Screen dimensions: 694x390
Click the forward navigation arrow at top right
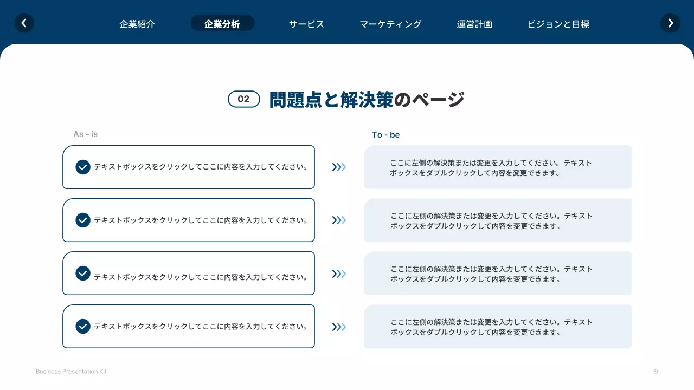coord(670,23)
